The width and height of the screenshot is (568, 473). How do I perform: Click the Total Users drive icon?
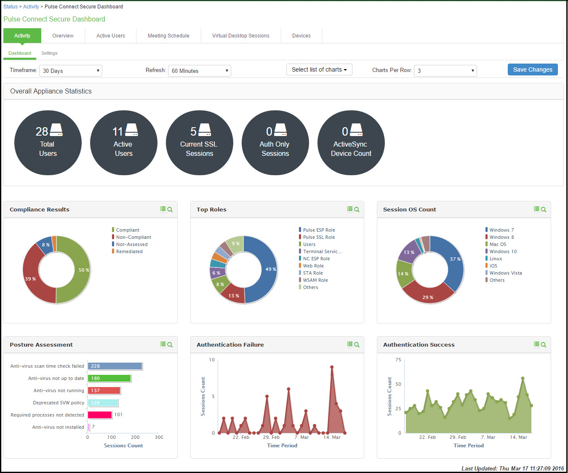tap(56, 130)
